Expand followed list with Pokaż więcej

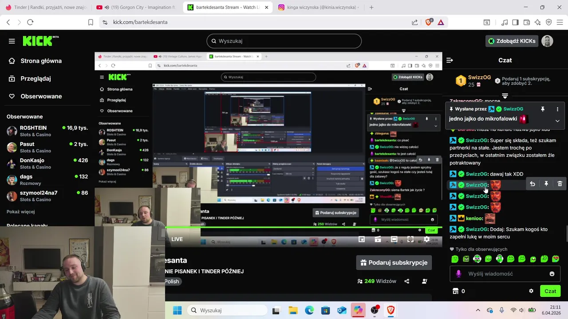[x=20, y=212]
